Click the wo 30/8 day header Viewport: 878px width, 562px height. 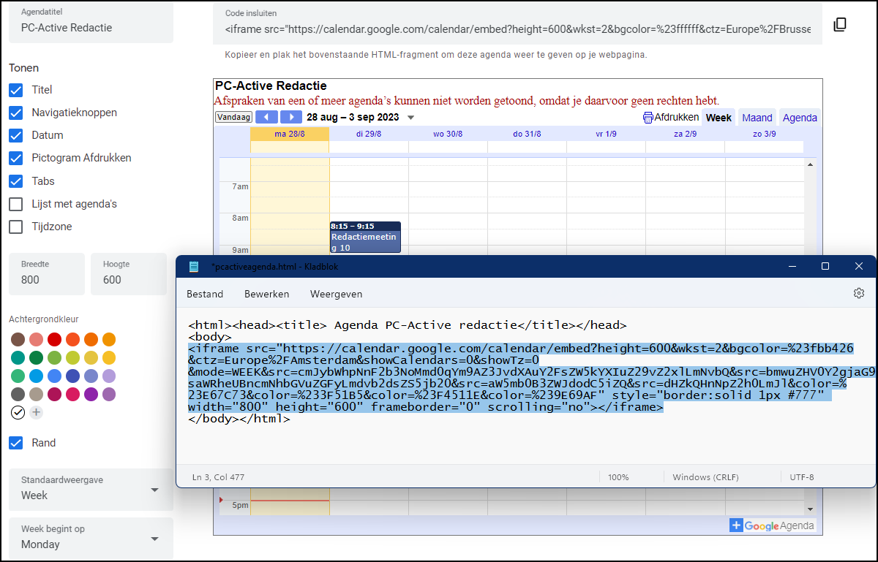tap(448, 134)
